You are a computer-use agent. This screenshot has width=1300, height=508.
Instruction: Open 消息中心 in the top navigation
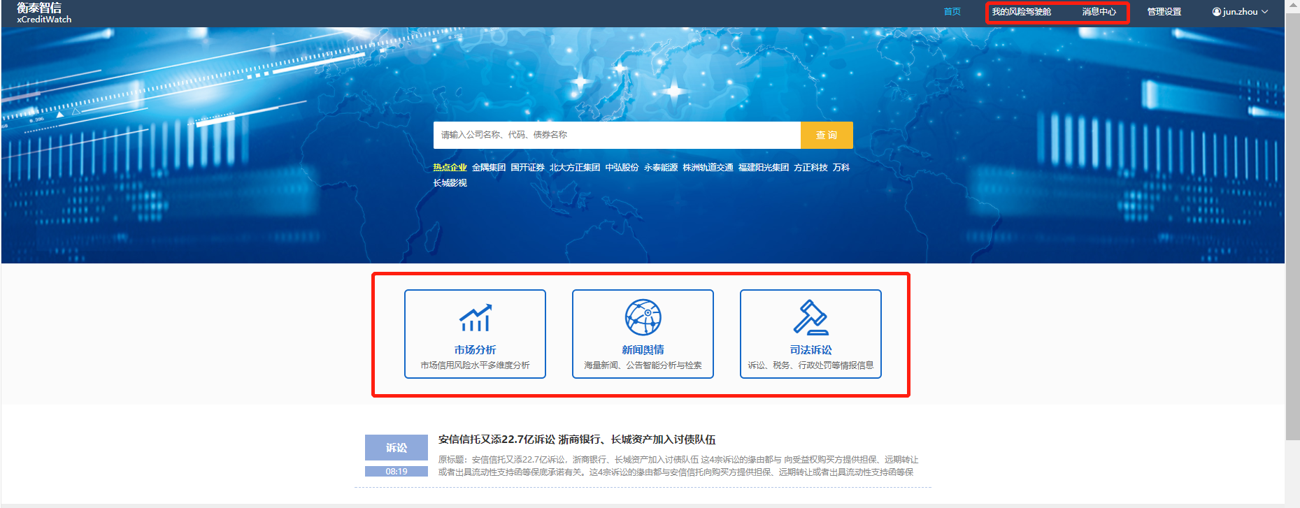pyautogui.click(x=1099, y=12)
